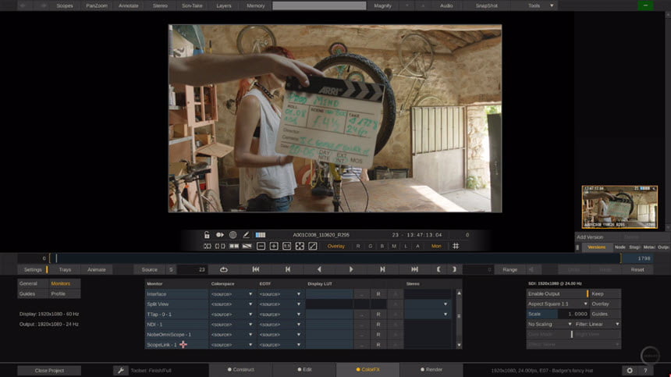The width and height of the screenshot is (671, 377).
Task: Click the zoom in plus icon
Action: point(274,246)
